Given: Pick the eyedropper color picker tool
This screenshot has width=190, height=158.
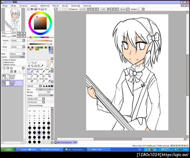Looking at the screenshot, I should coord(42,66).
